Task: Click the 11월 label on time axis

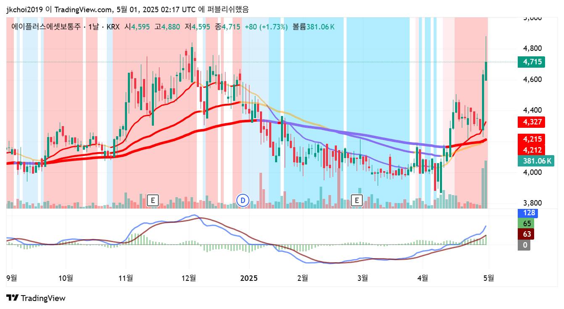Action: [x=126, y=277]
